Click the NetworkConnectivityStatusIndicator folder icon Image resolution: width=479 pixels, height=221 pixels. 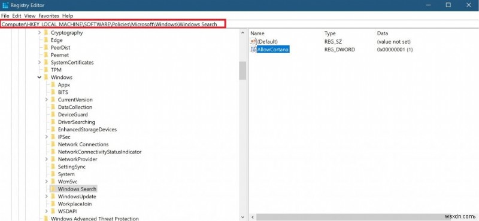(53, 152)
